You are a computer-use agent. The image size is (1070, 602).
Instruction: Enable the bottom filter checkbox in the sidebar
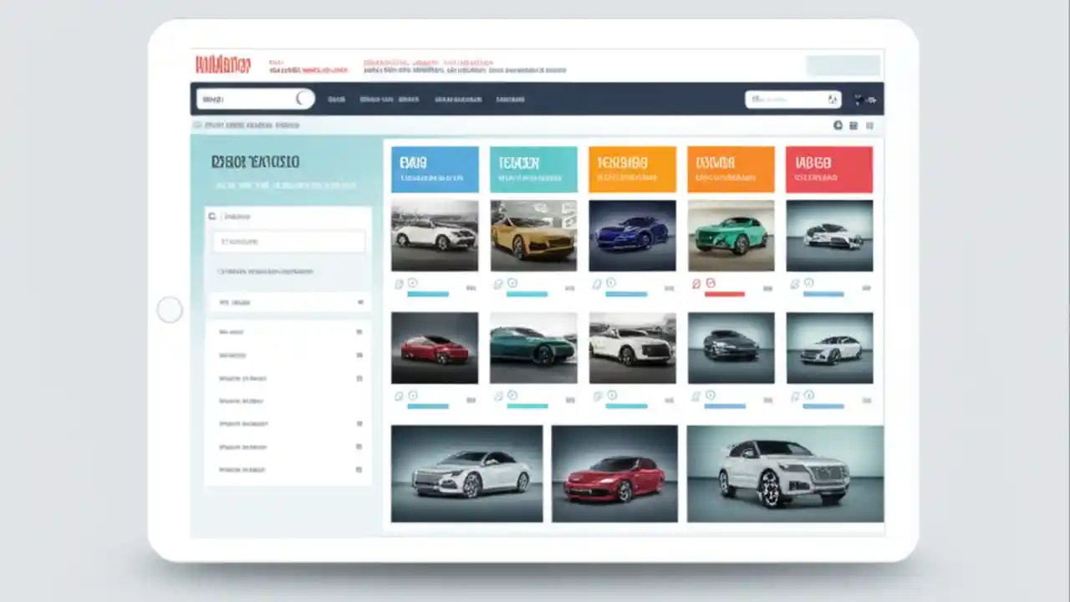359,469
